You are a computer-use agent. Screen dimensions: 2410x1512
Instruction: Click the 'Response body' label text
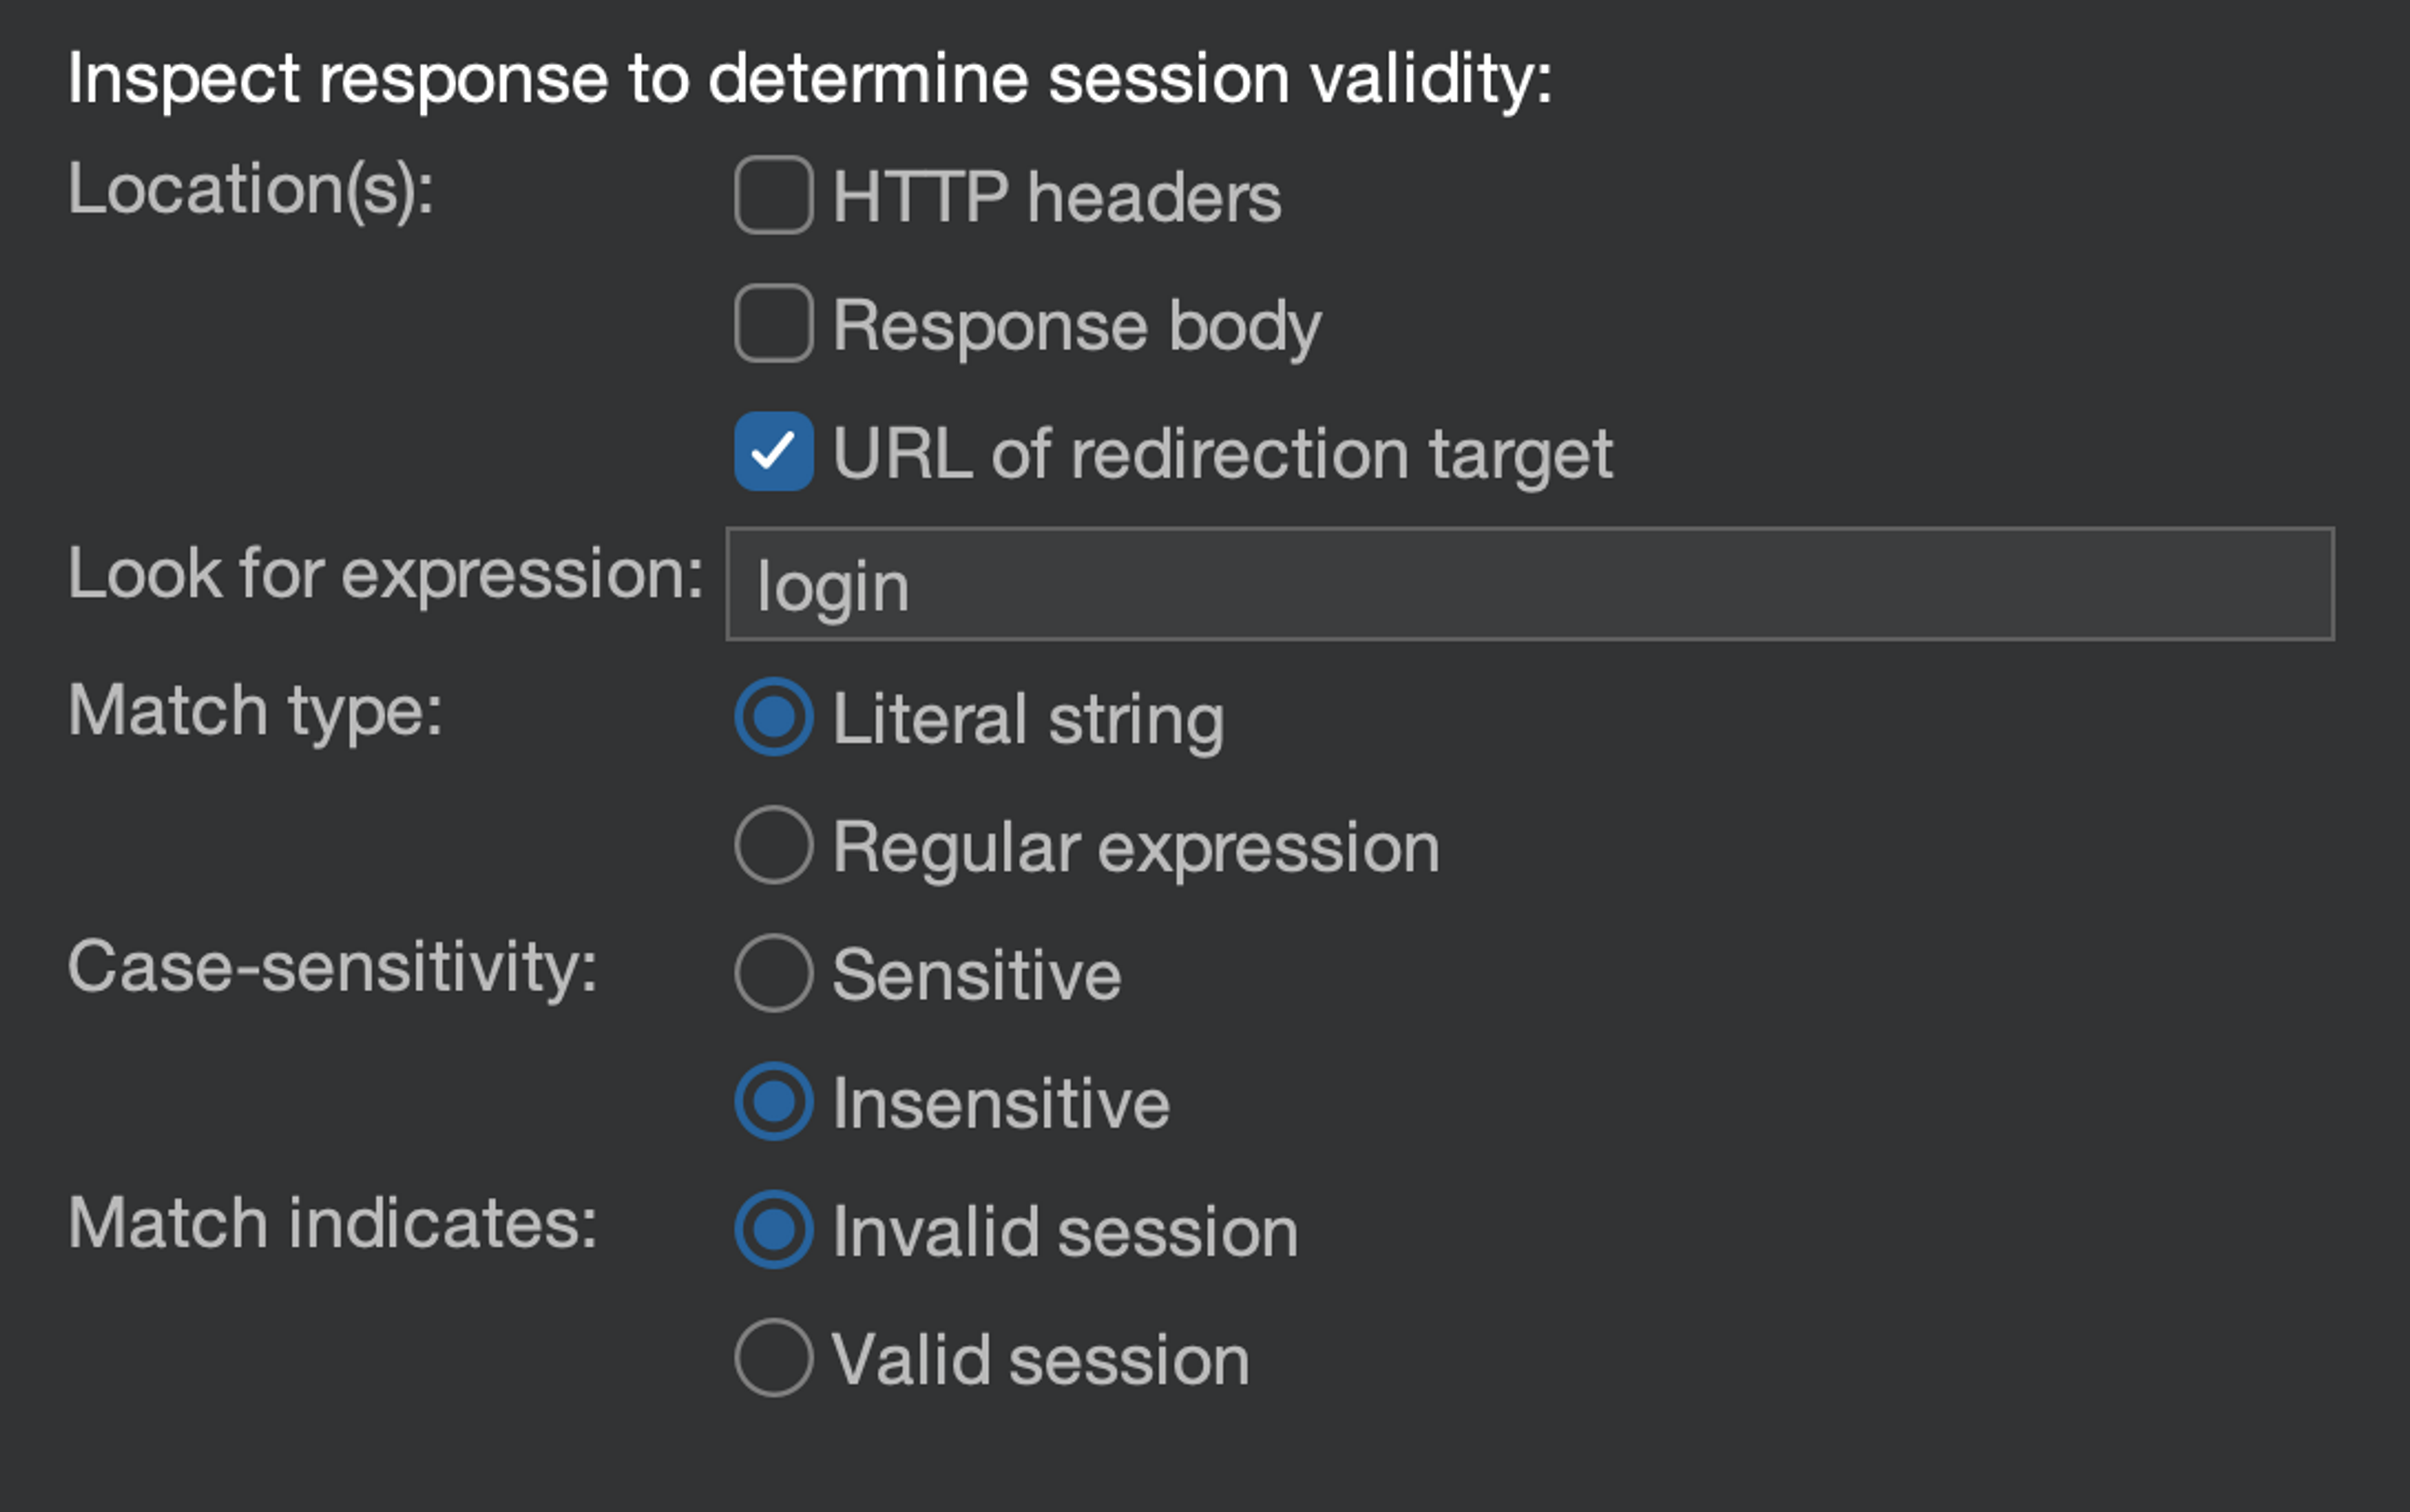[1076, 325]
